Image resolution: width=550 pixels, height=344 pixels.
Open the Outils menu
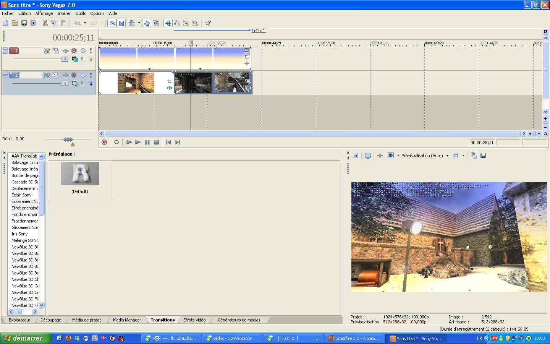(81, 13)
